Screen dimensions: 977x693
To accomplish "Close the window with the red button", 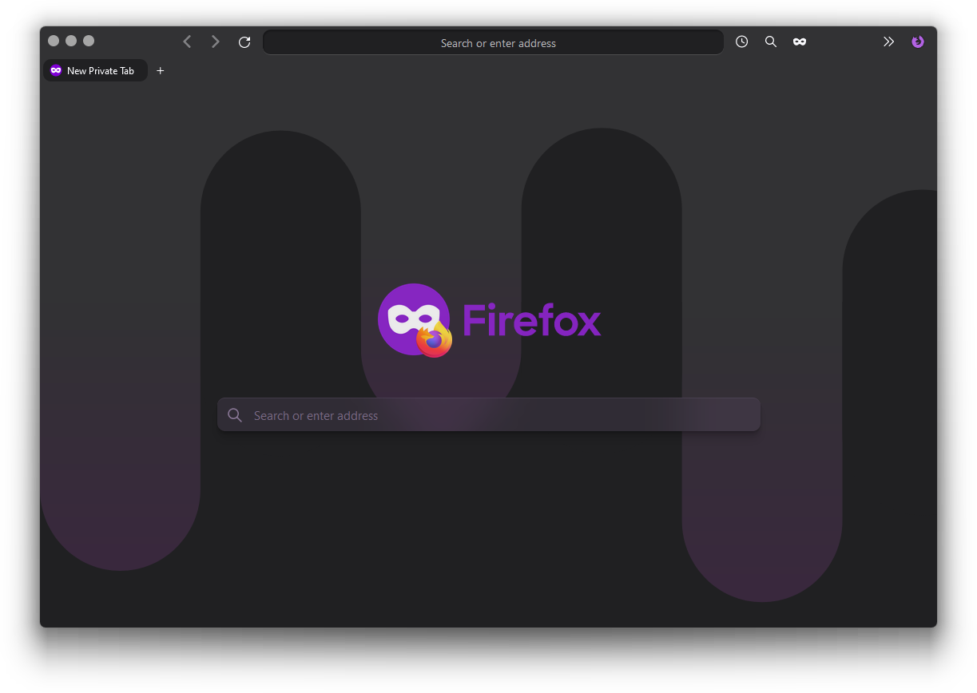I will (53, 40).
